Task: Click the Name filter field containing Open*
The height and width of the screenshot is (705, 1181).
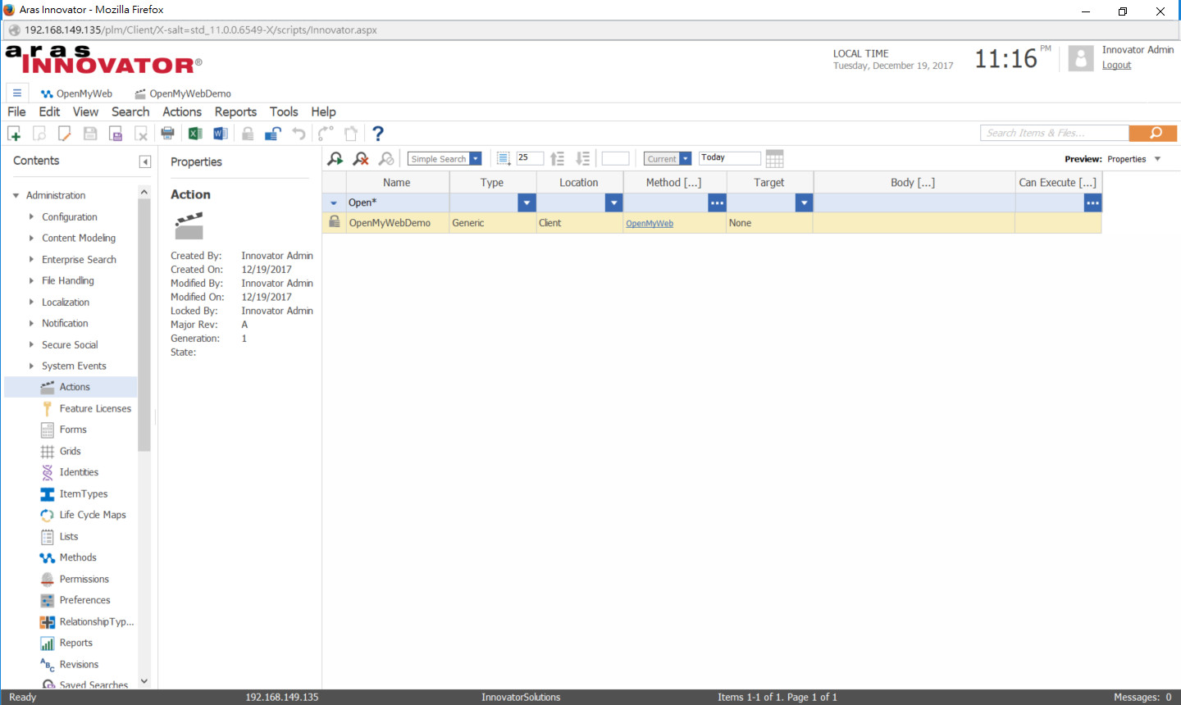Action: pyautogui.click(x=398, y=202)
